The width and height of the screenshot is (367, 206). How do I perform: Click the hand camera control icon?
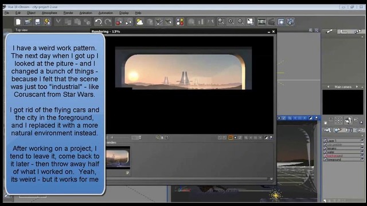tap(348, 121)
